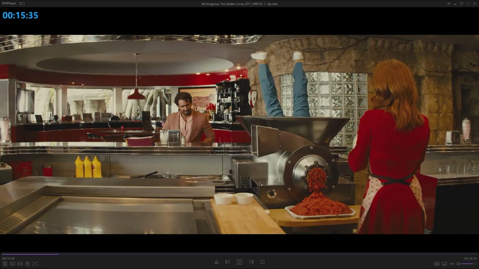Open the 3D cube settings icon

click(x=27, y=264)
